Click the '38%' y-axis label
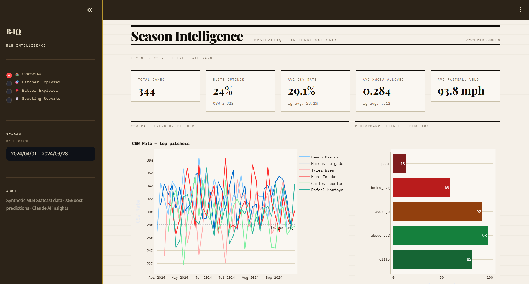The height and width of the screenshot is (284, 529). point(150,160)
